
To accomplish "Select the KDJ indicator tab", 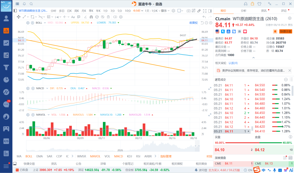I will pos(130,156).
